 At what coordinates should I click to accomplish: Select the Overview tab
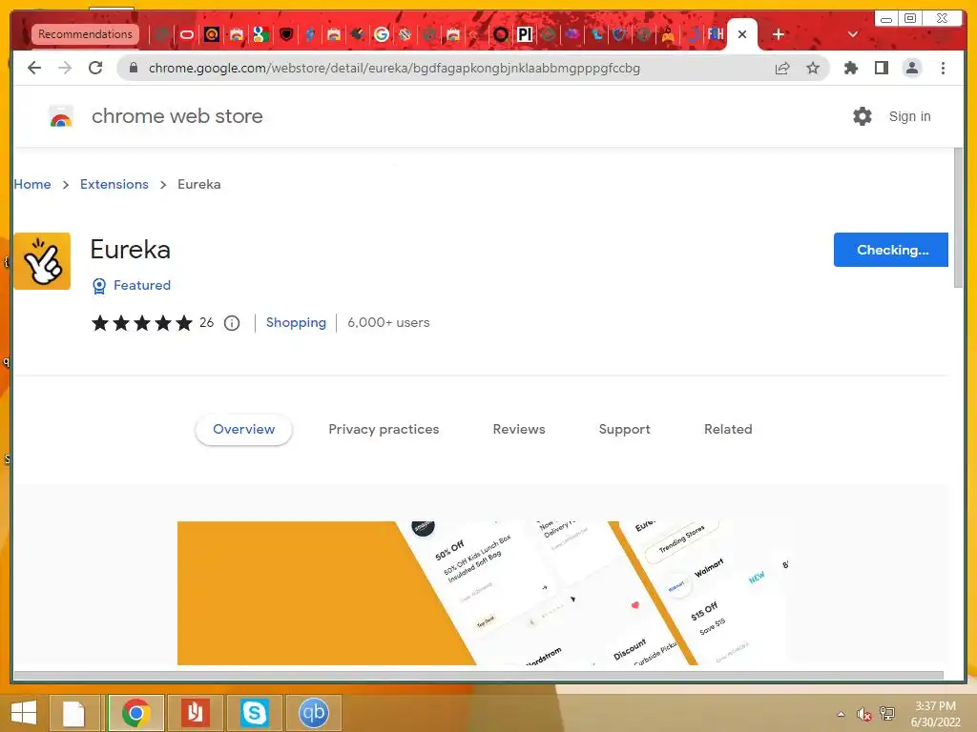coord(243,430)
